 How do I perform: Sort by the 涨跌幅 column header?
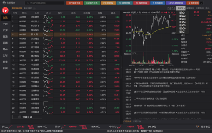coord(87,13)
